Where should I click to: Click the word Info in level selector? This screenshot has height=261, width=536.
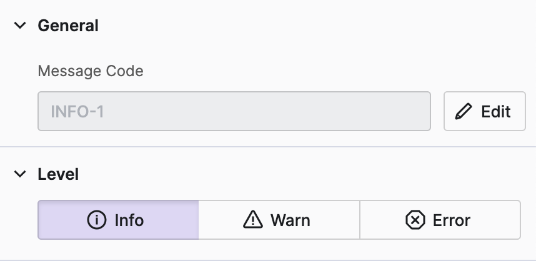129,220
